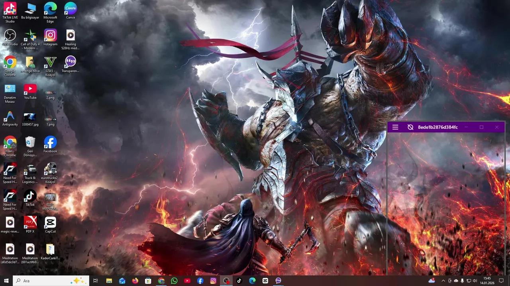Open the hamburger menu in purple window

click(x=395, y=127)
